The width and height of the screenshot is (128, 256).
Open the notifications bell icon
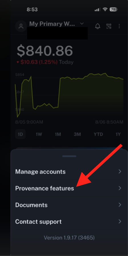pos(97,26)
